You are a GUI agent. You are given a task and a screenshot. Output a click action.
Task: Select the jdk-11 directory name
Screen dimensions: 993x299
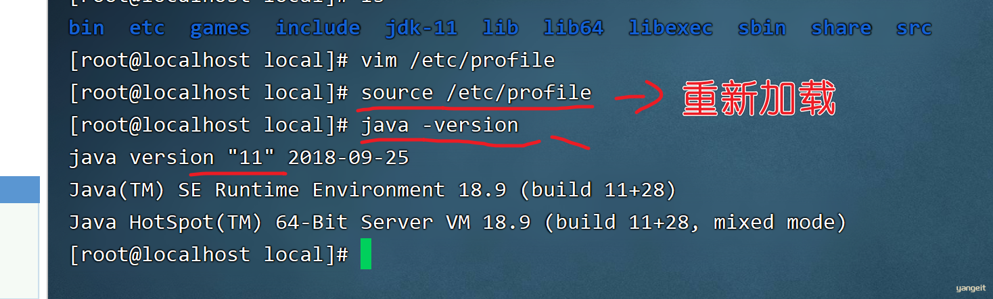[421, 28]
